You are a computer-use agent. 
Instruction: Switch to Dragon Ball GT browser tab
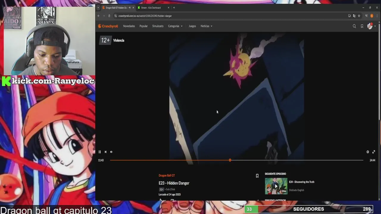click(116, 8)
